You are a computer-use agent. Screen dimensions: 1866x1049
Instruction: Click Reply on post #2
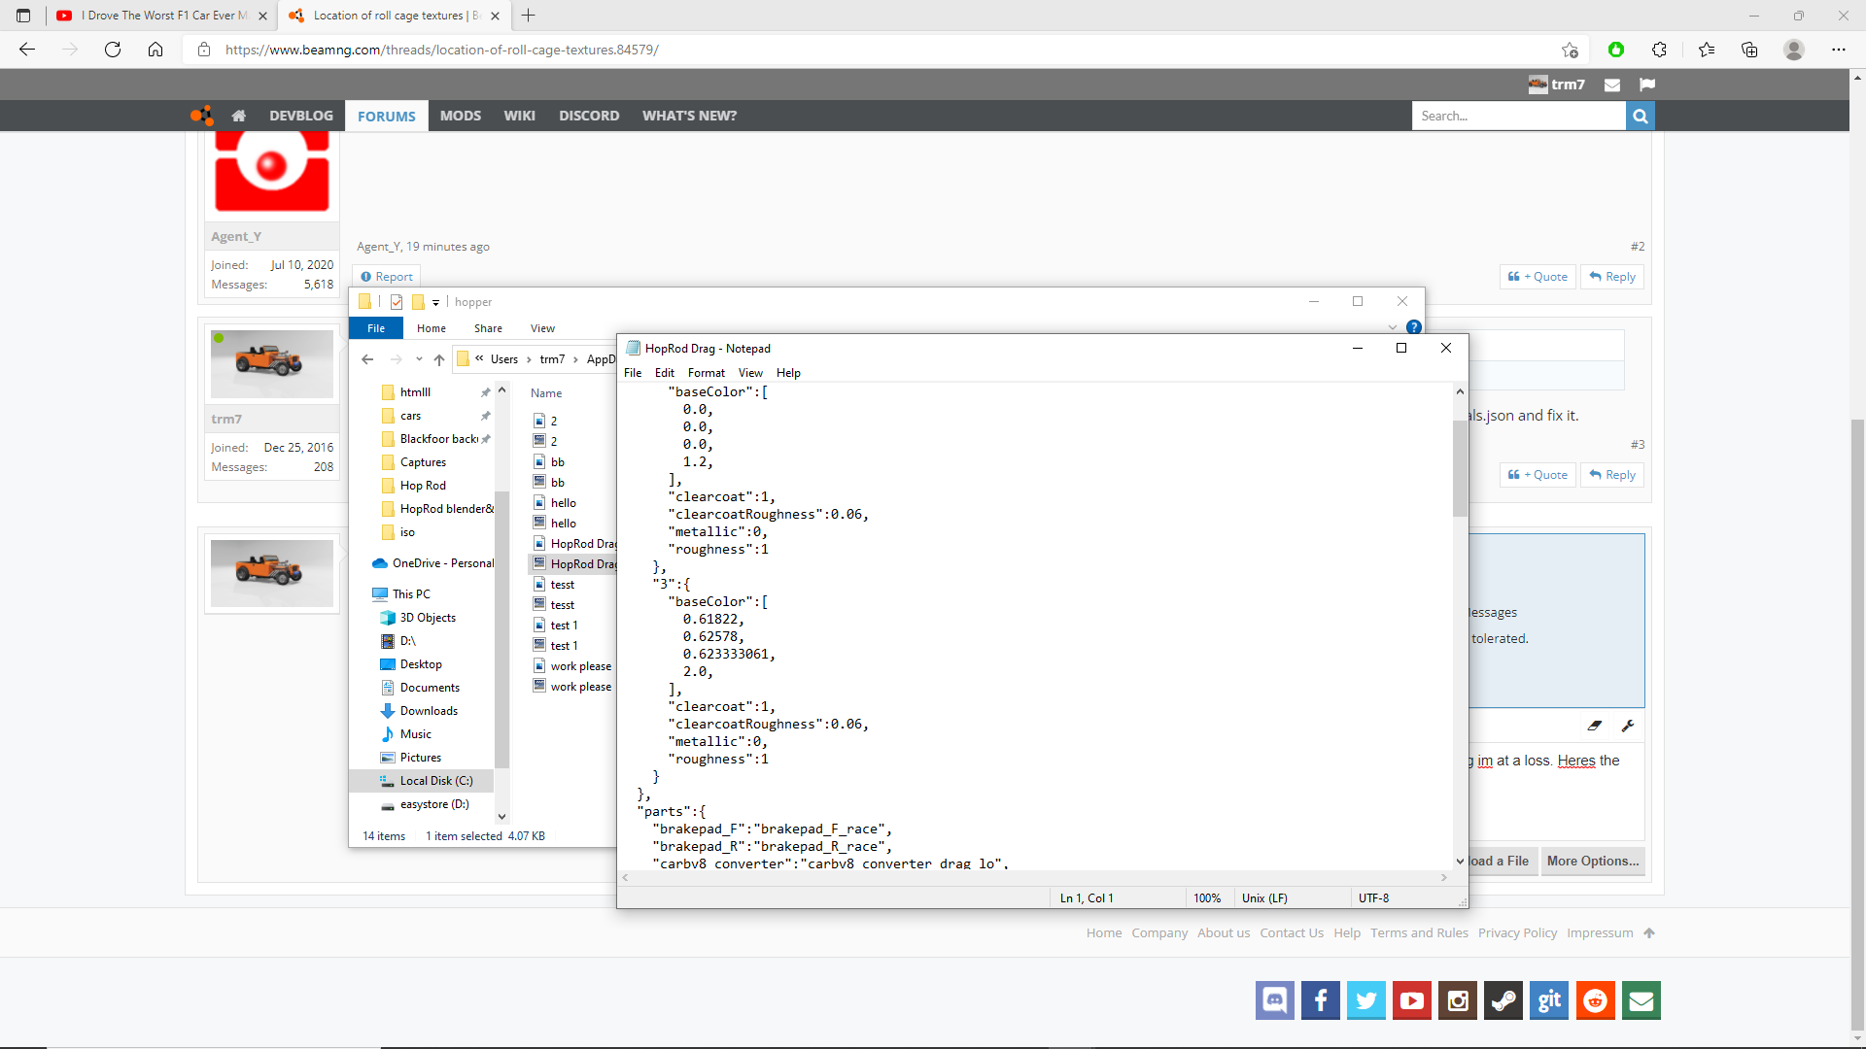coord(1612,277)
